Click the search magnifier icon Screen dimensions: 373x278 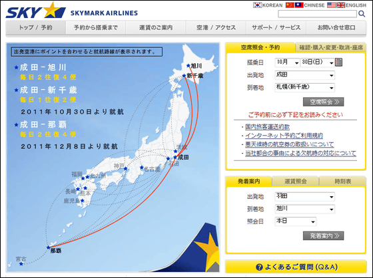click(x=362, y=14)
